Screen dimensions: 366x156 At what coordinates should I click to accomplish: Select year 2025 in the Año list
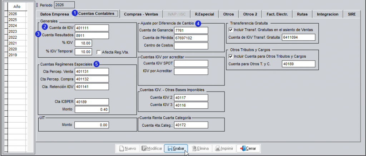click(17, 20)
